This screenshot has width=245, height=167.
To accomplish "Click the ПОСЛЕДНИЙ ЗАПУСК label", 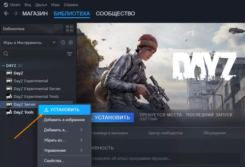I will (x=209, y=115).
